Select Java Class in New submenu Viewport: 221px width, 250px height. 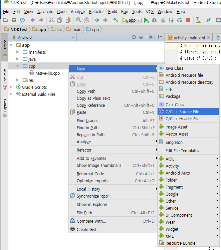coord(189,68)
